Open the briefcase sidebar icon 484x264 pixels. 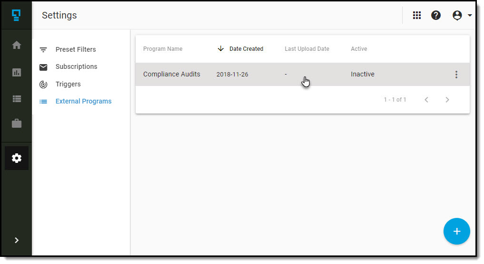(x=17, y=123)
